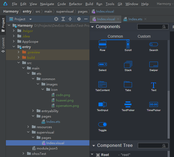The width and height of the screenshot is (174, 157).
Task: Open the Build menu
Action: coord(89,4)
